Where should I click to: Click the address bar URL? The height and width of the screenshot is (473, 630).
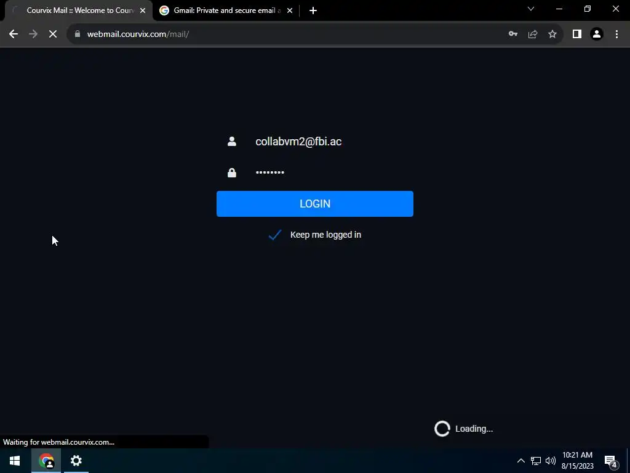pyautogui.click(x=138, y=34)
